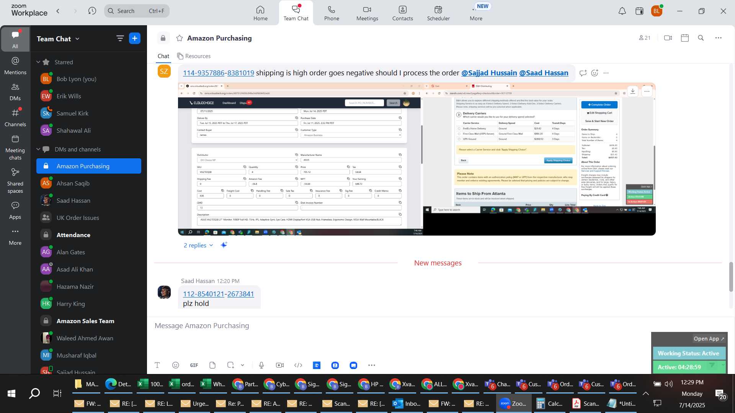735x413 pixels.
Task: Open the text formatting tool
Action: (157, 365)
